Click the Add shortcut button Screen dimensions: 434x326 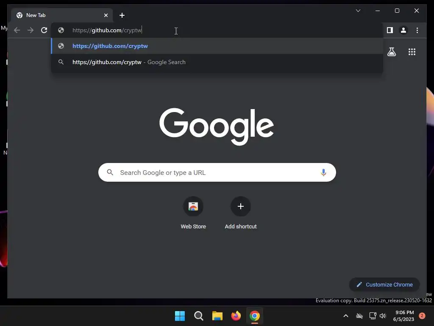241,213
